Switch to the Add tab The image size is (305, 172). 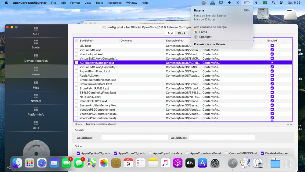point(170,33)
